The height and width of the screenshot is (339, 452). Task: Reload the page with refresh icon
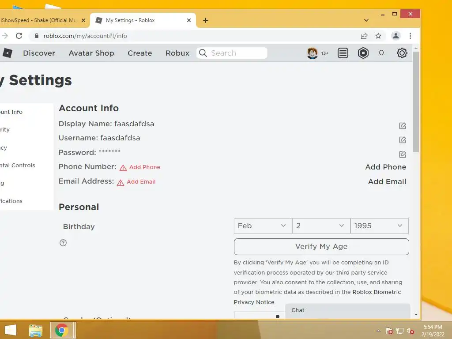coord(19,36)
